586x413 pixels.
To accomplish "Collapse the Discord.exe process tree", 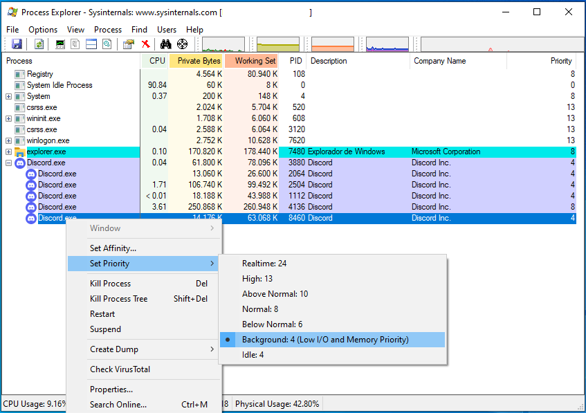I will [8, 163].
